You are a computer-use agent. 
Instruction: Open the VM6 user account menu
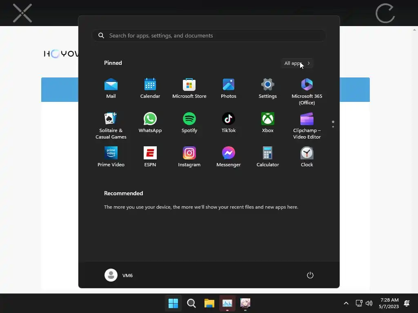coord(119,275)
